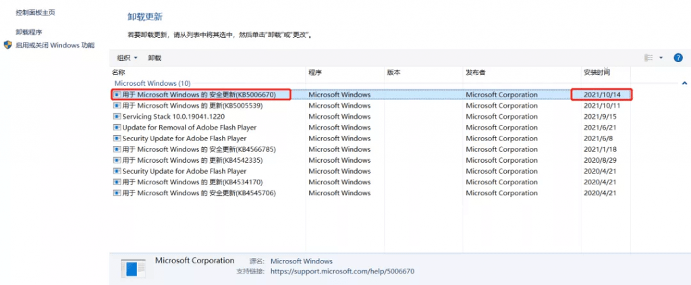Click the 2021/1/18 install date cell
The width and height of the screenshot is (691, 285).
[600, 149]
